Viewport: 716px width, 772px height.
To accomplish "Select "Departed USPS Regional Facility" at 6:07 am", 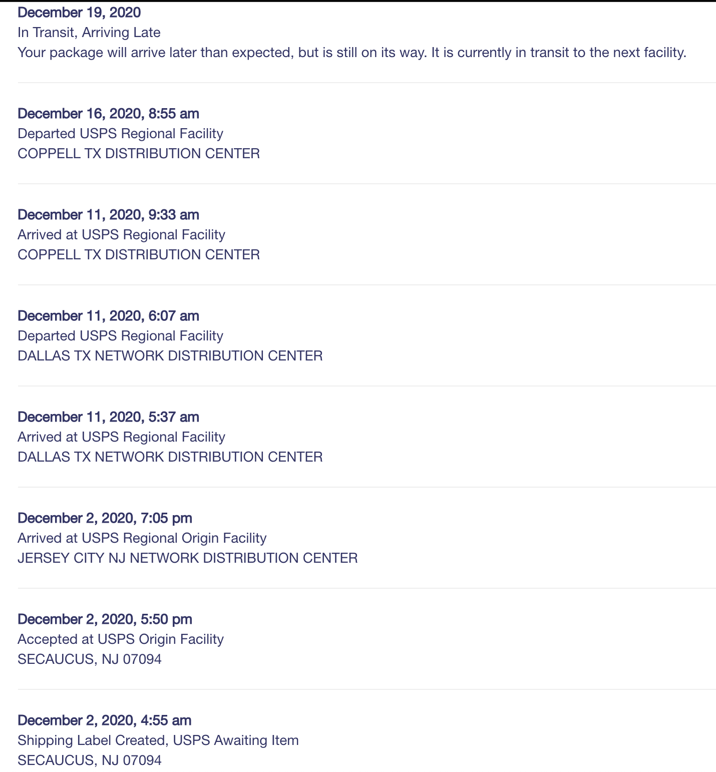I will coord(120,336).
